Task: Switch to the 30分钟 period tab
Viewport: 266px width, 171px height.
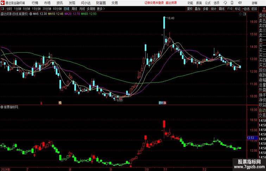Action: click(47, 9)
